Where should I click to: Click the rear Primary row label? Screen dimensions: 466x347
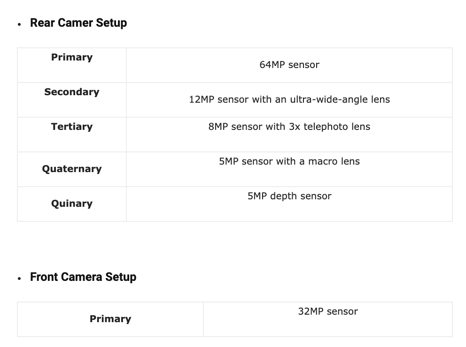(x=72, y=57)
